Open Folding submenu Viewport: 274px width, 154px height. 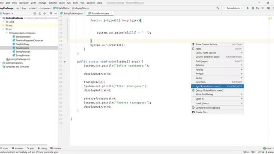pyautogui.click(x=217, y=70)
